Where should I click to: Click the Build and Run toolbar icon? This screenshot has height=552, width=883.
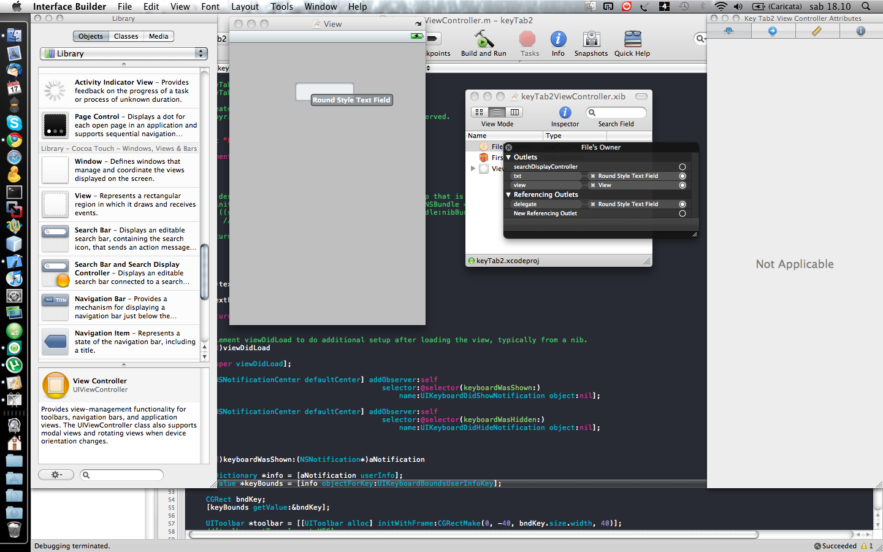(484, 40)
